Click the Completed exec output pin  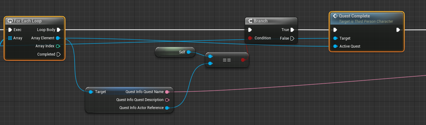click(x=58, y=54)
